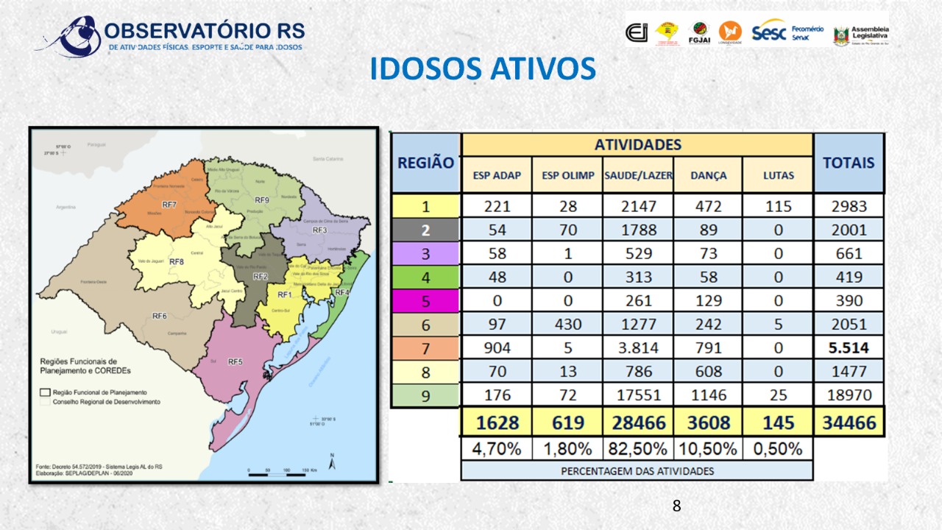Click the RF1 region on the map
This screenshot has width=942, height=530.
tap(286, 294)
